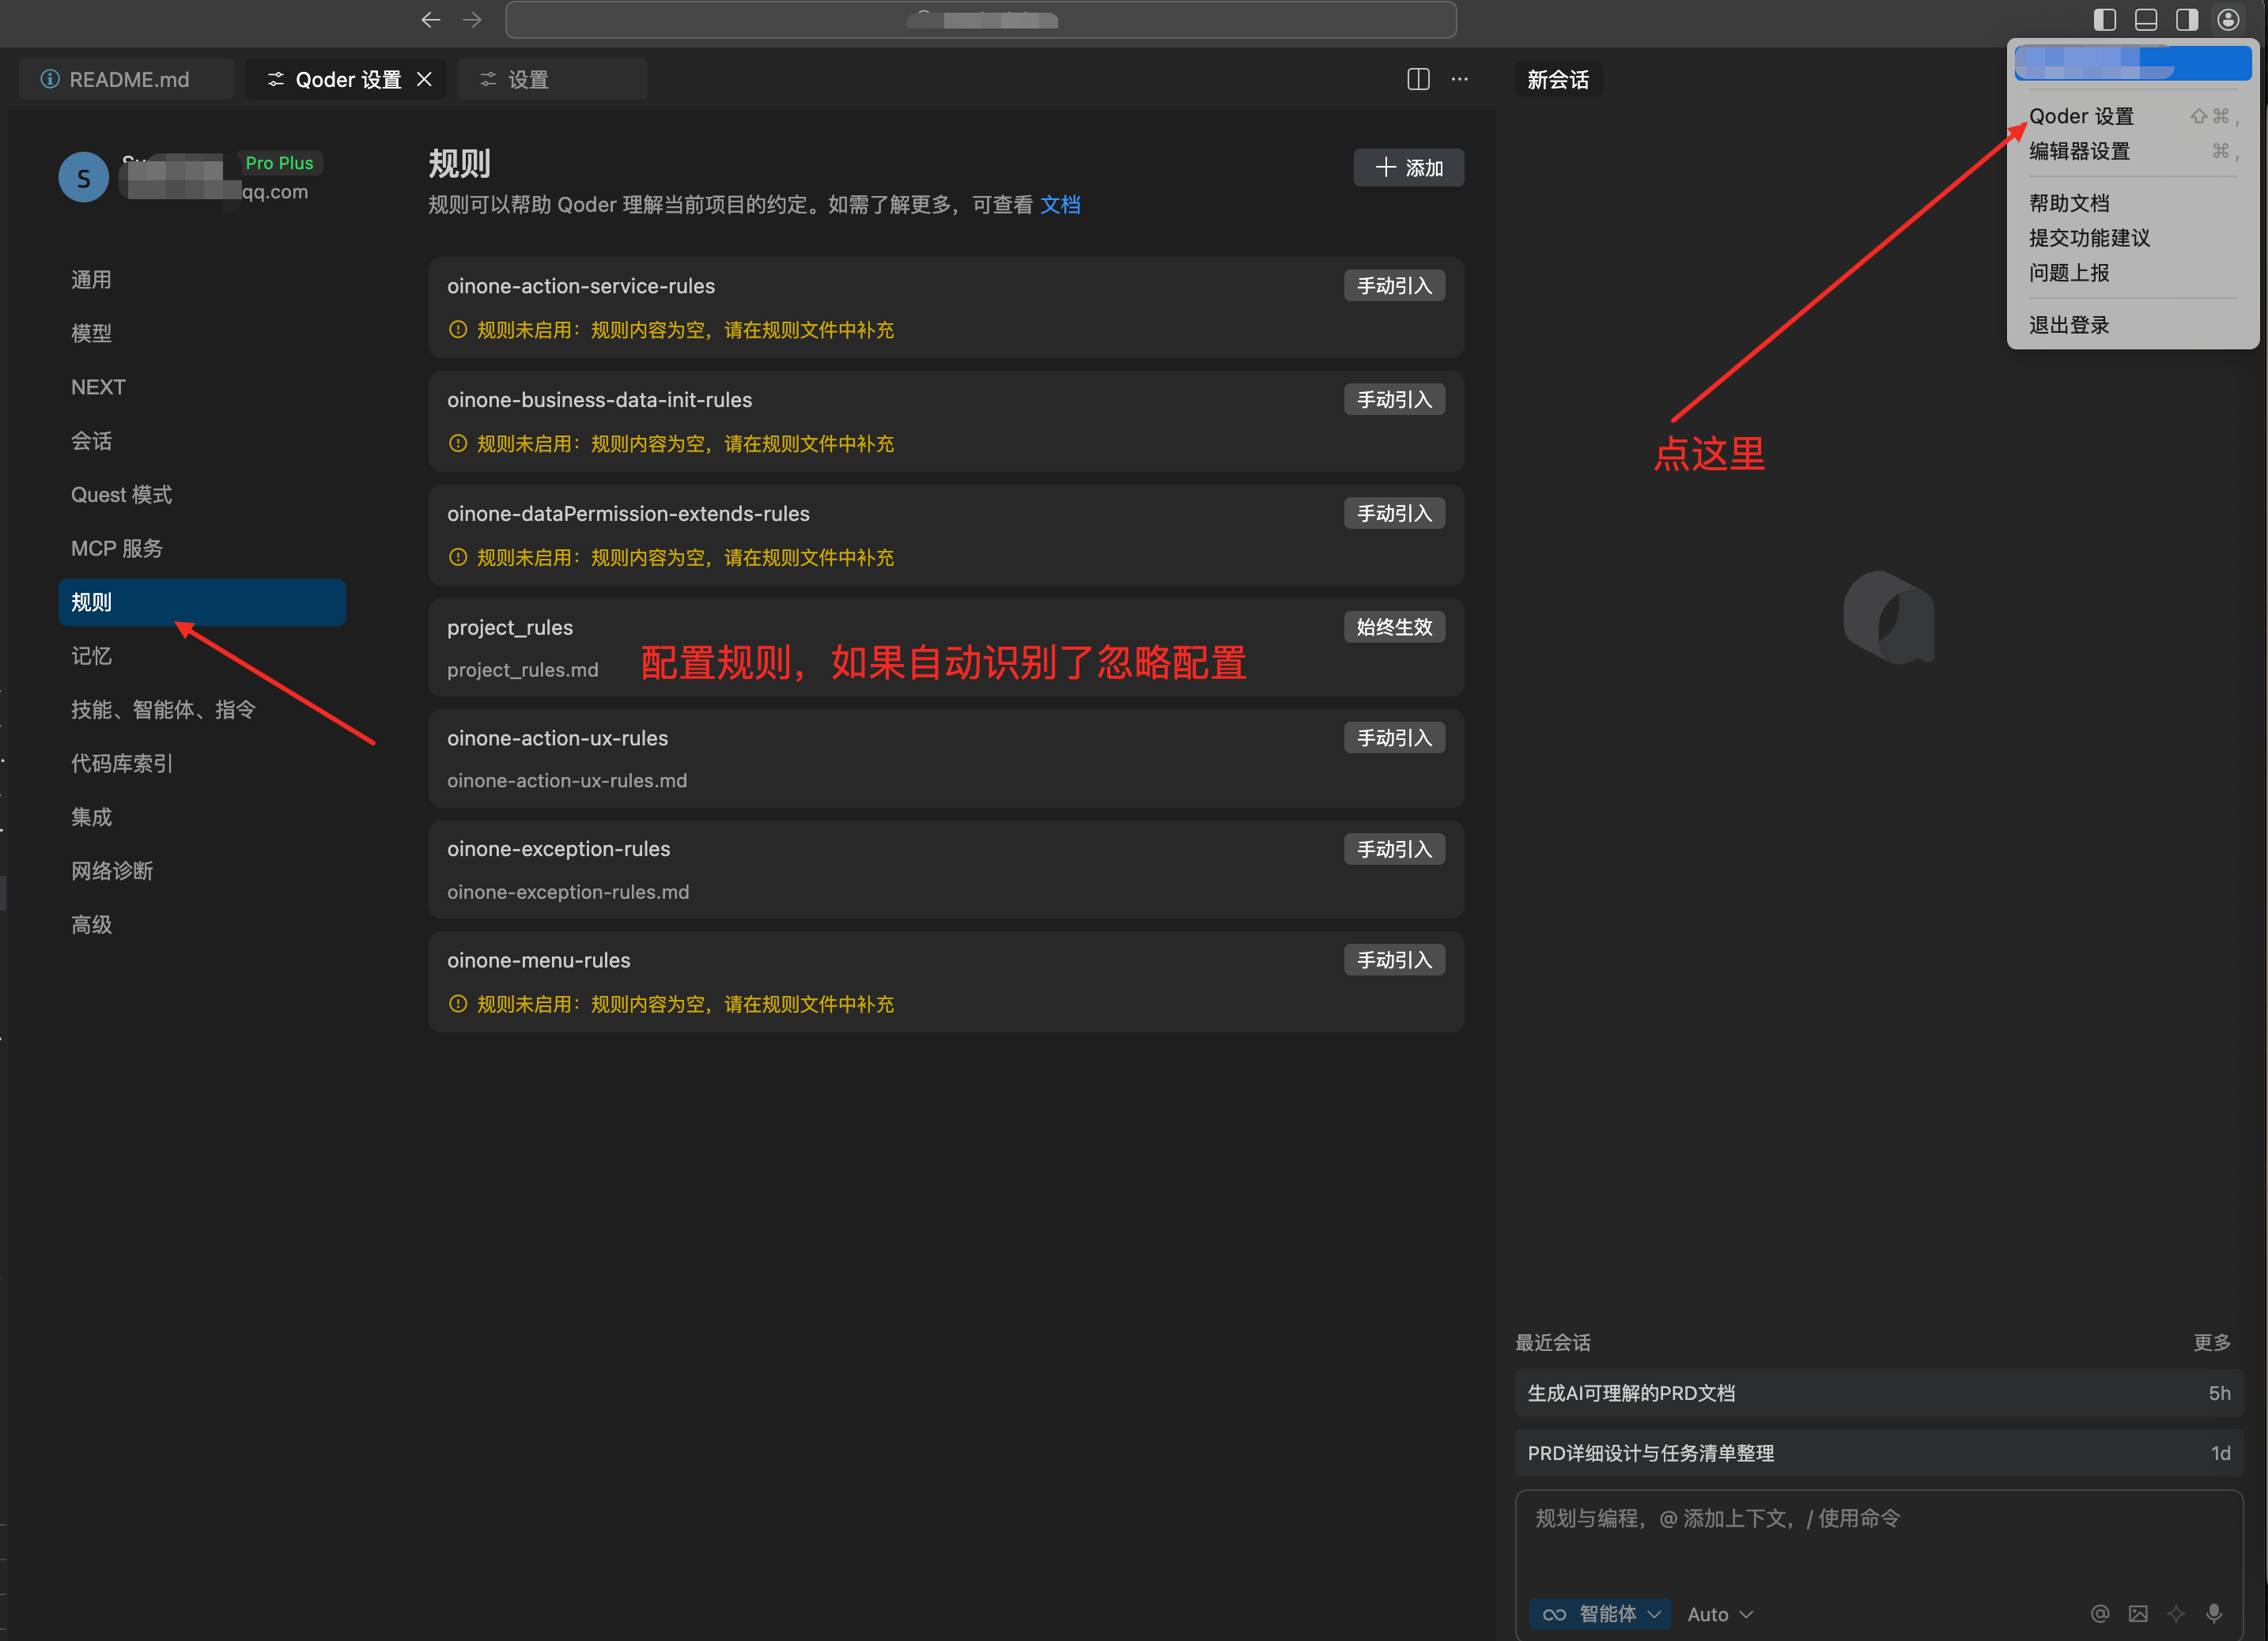This screenshot has width=2268, height=1641.
Task: Expand the Auto model dropdown
Action: [1719, 1613]
